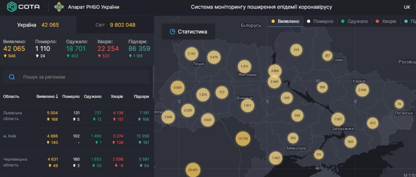
Task: Sort table by Область column
Action: [x=11, y=96]
